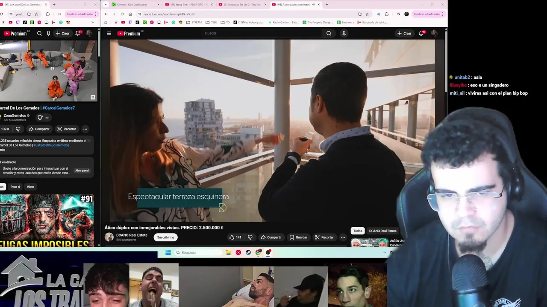Click the search magnifier button in right YouTube
Image resolution: width=547 pixels, height=307 pixels.
tap(329, 33)
